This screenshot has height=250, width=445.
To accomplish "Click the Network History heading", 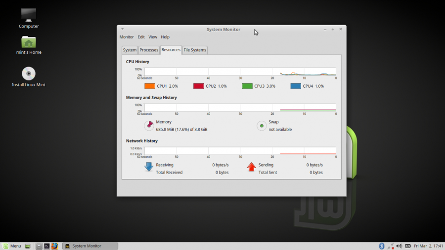I will [x=142, y=141].
